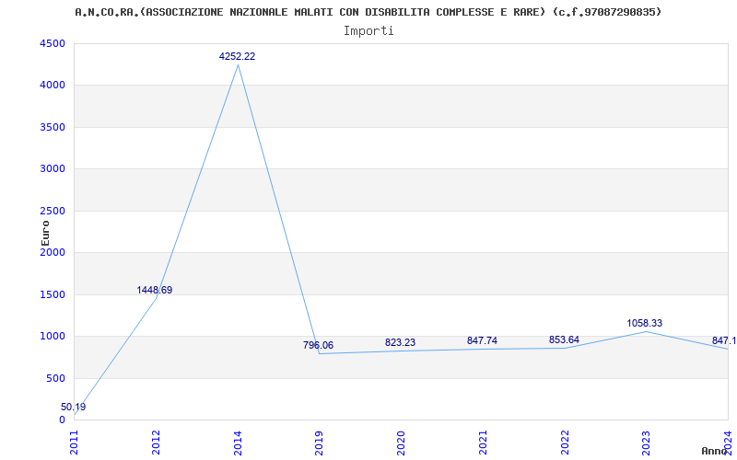
Task: Click the y-axis value 4000
Action: coord(53,86)
